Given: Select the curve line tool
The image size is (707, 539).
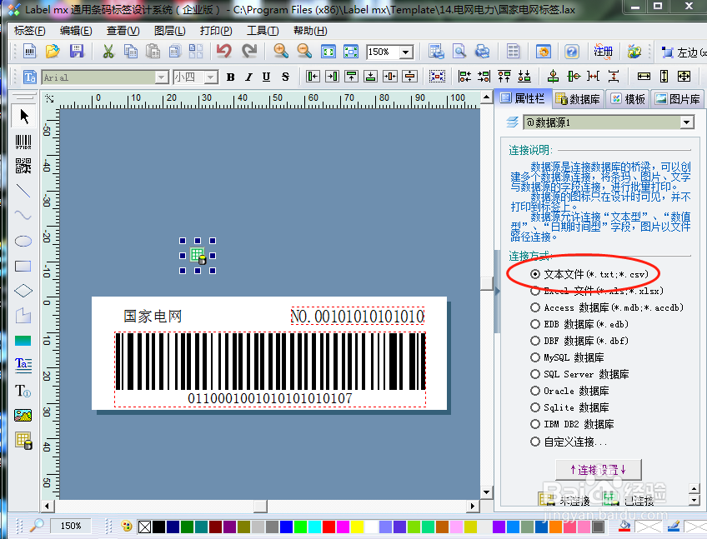Looking at the screenshot, I should (x=23, y=215).
